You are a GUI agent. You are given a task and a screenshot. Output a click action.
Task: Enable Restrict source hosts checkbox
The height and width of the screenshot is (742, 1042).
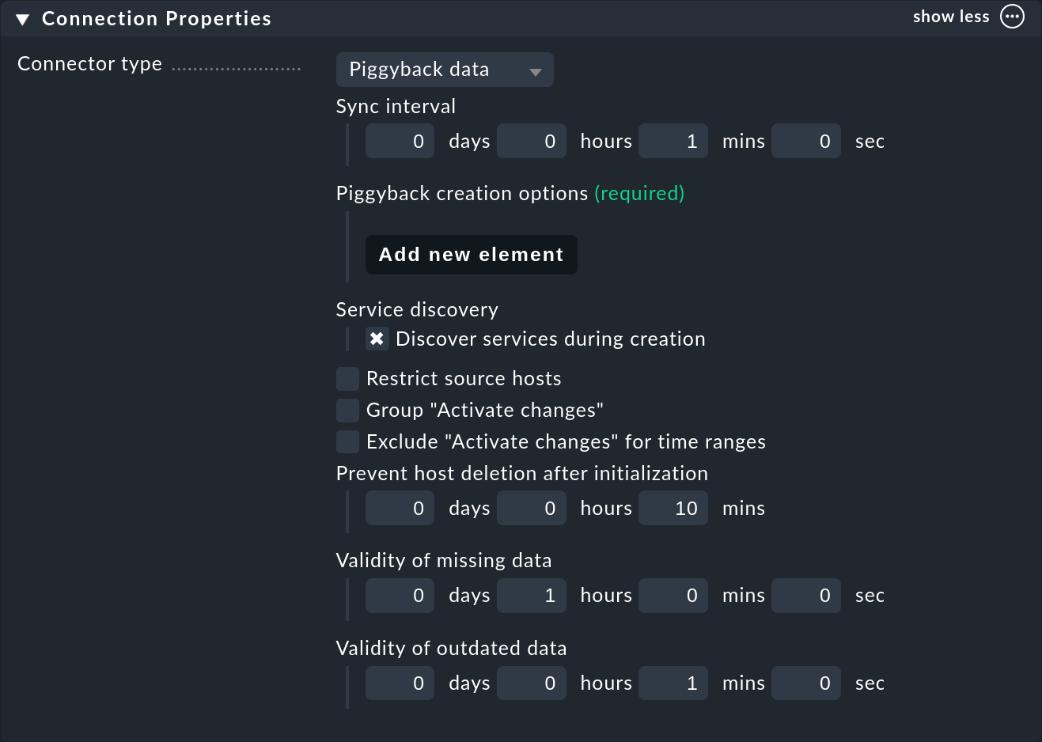point(347,378)
